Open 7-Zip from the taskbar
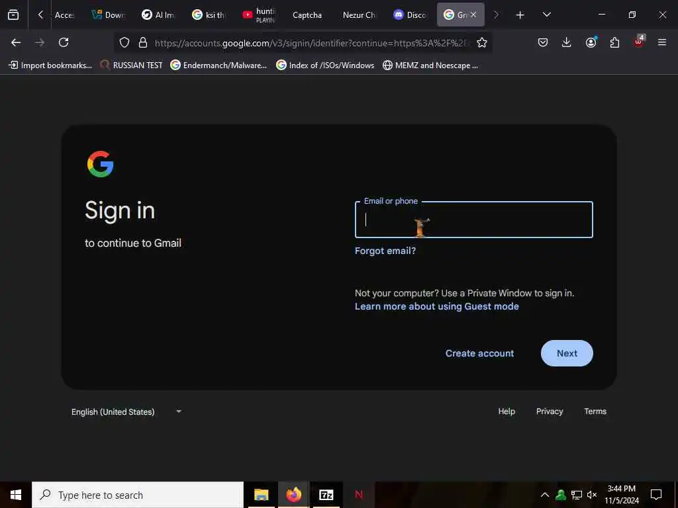Viewport: 678px width, 508px height. (326, 495)
